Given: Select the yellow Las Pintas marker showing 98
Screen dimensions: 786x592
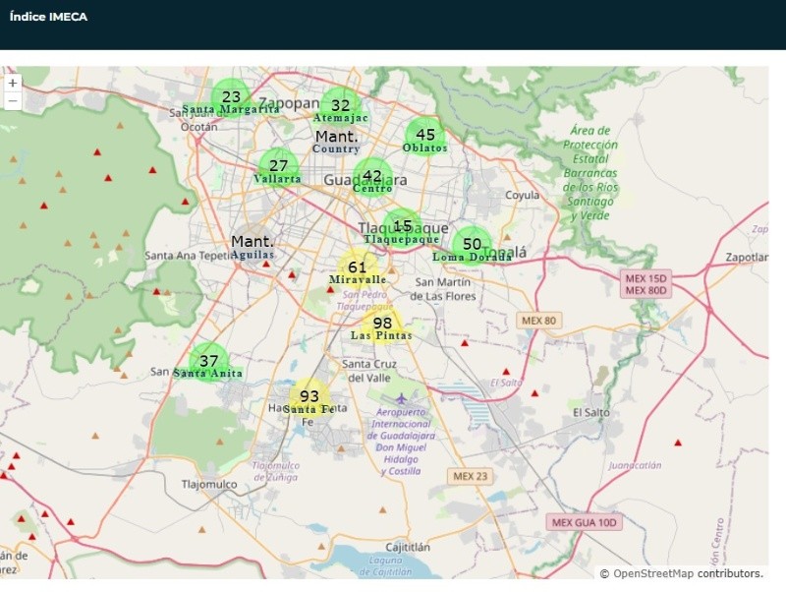Looking at the screenshot, I should (382, 324).
